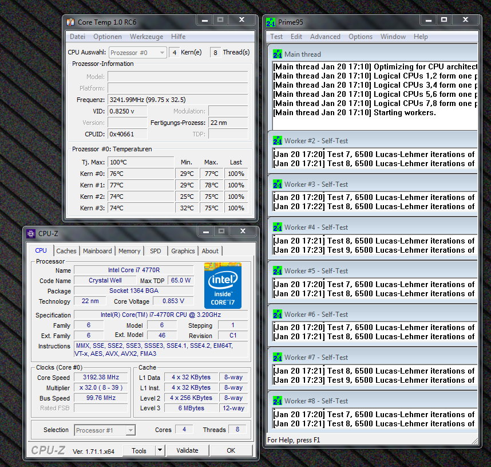
Task: Click the CPUID field 0x40661
Action: click(127, 134)
